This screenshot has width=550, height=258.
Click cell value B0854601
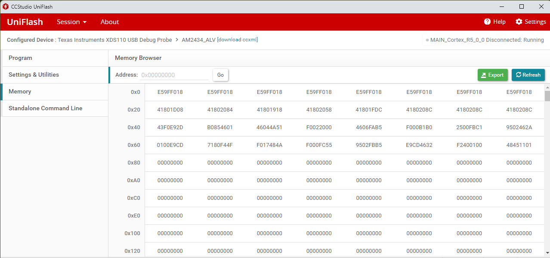(220, 127)
